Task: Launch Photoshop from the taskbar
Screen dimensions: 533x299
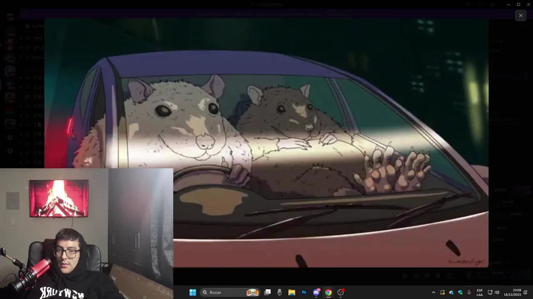Action: [x=304, y=292]
